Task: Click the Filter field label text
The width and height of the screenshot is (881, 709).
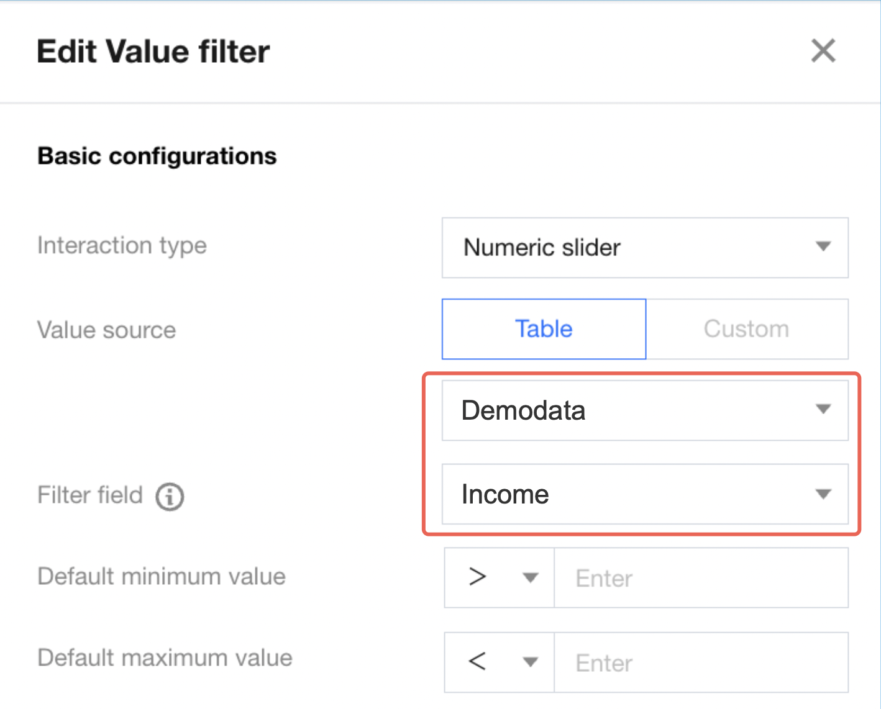Action: click(x=90, y=495)
